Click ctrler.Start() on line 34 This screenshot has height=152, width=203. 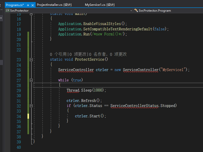click(x=90, y=116)
